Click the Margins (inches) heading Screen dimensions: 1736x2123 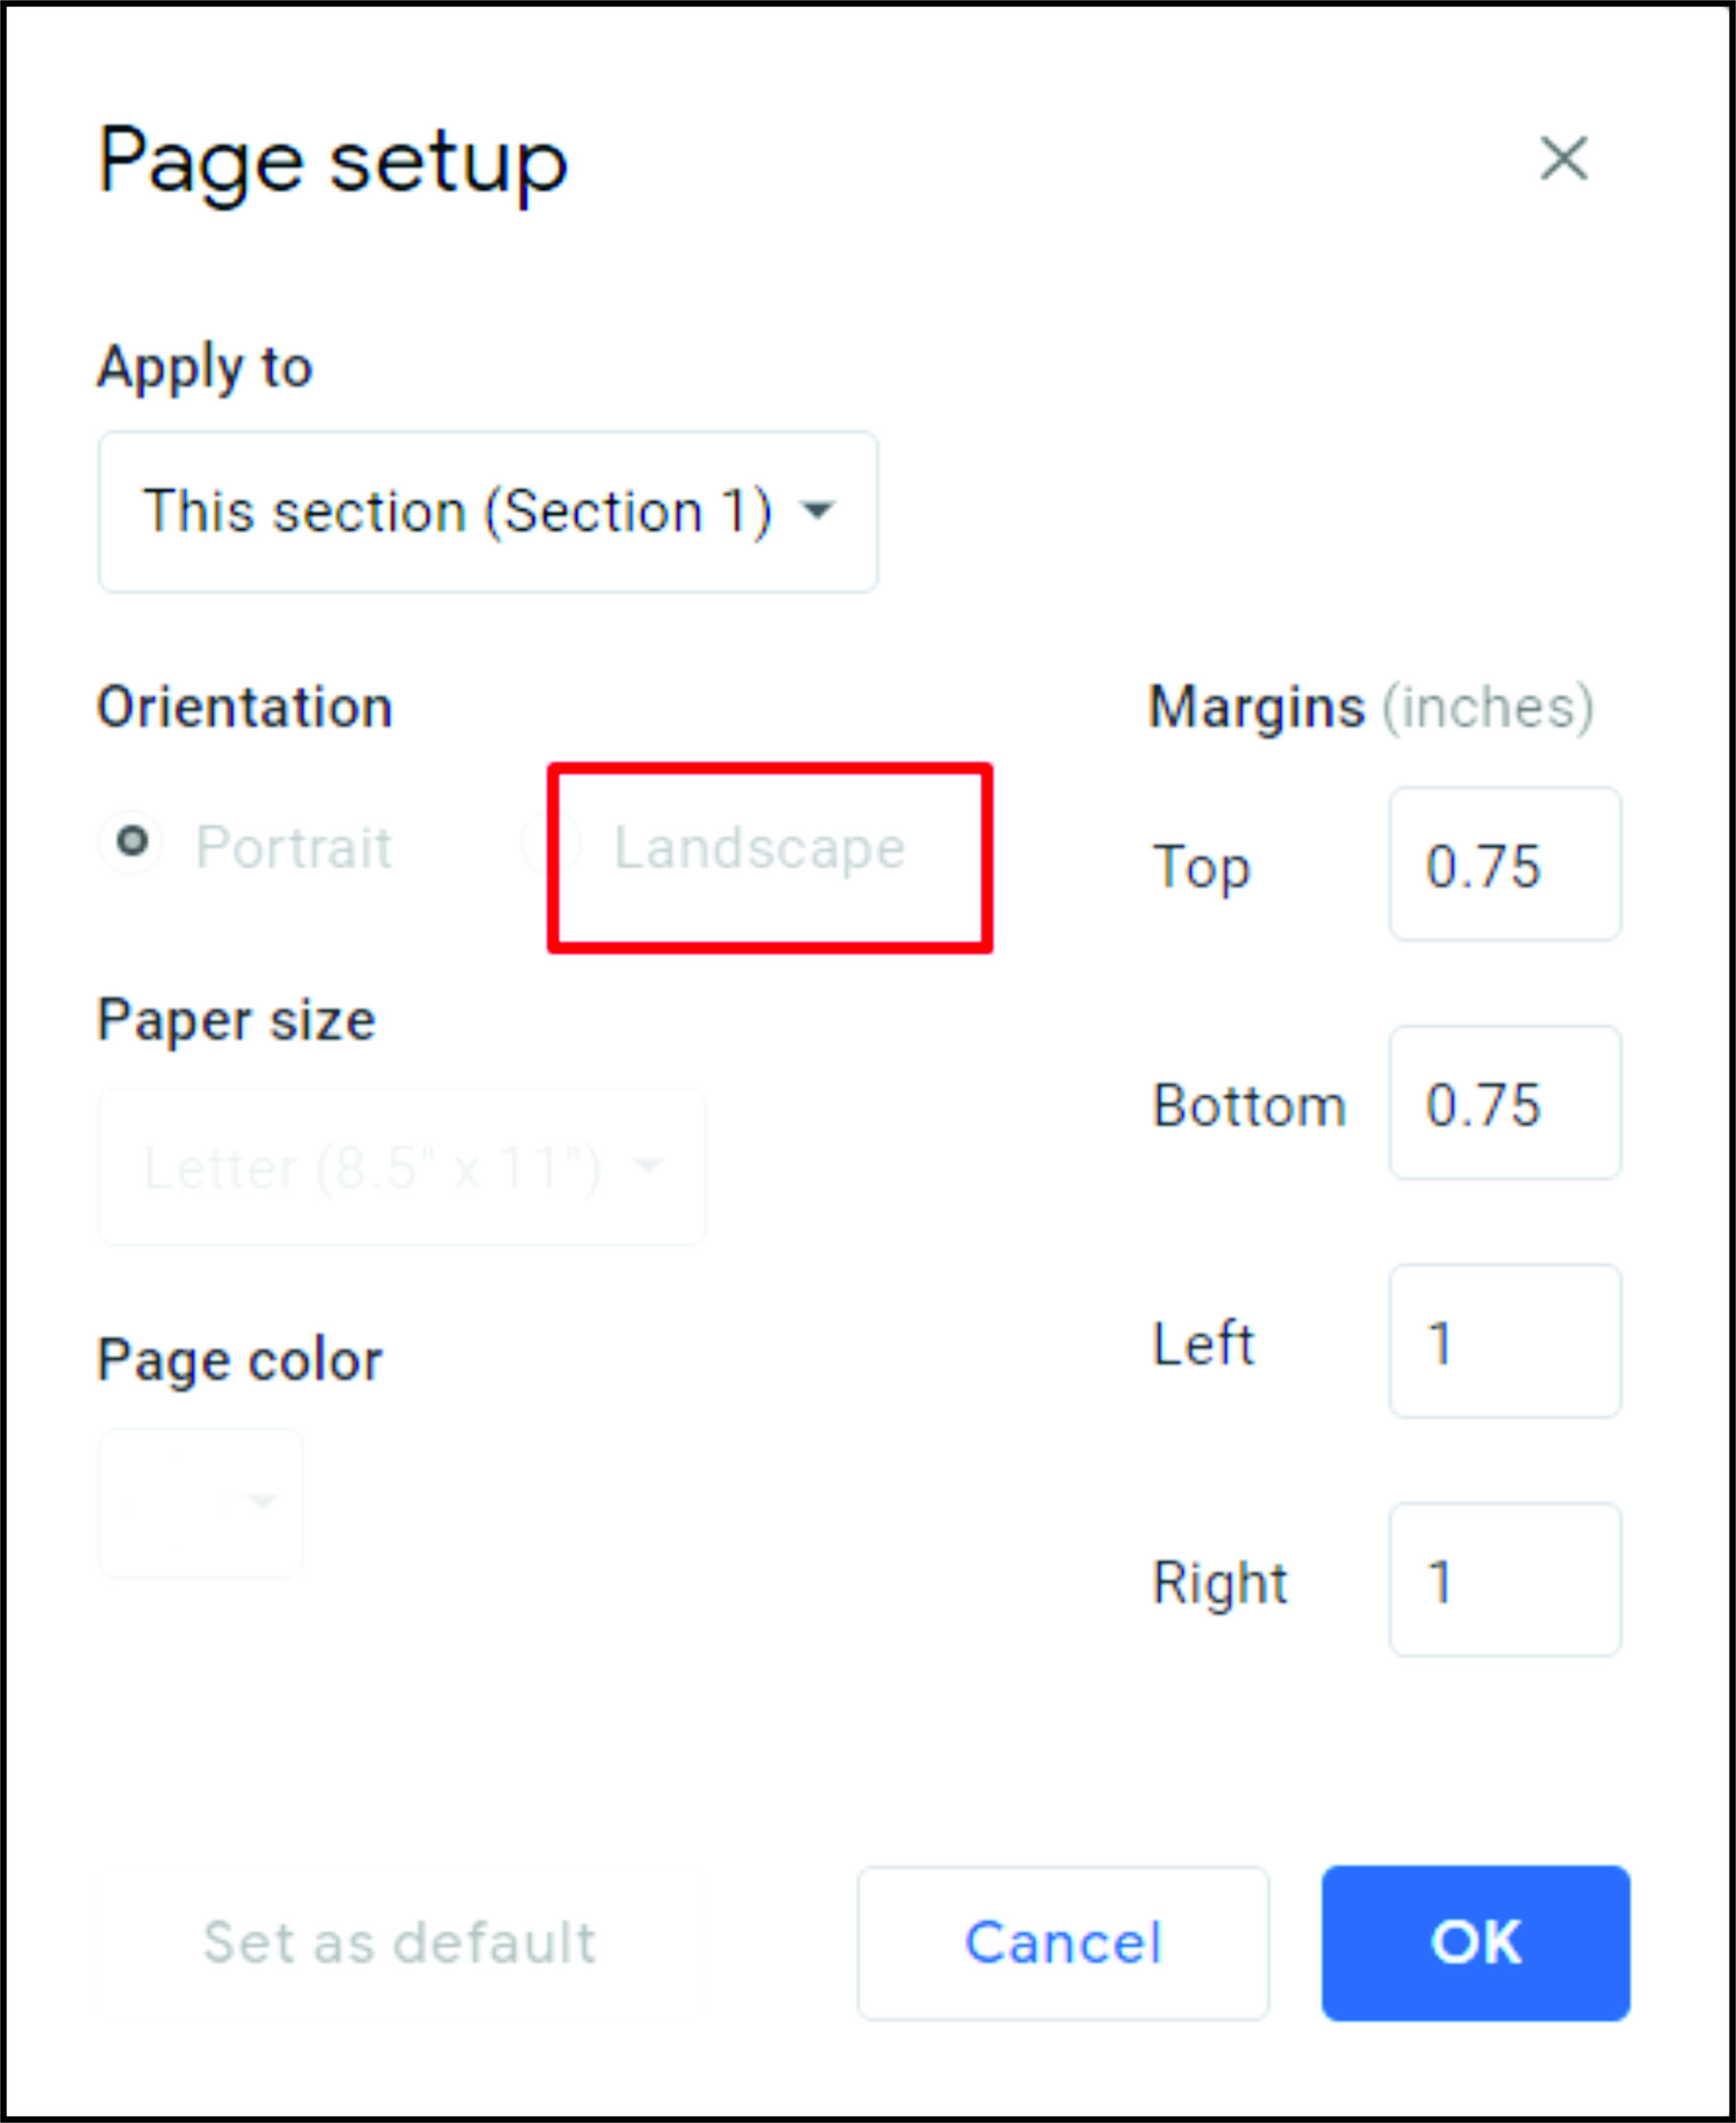pos(1370,707)
